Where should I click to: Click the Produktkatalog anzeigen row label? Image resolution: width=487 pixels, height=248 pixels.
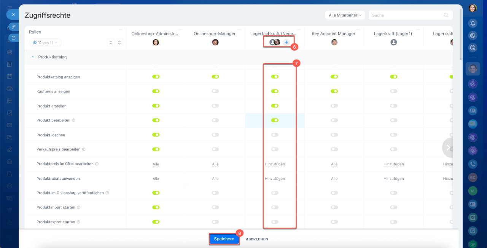tap(58, 77)
